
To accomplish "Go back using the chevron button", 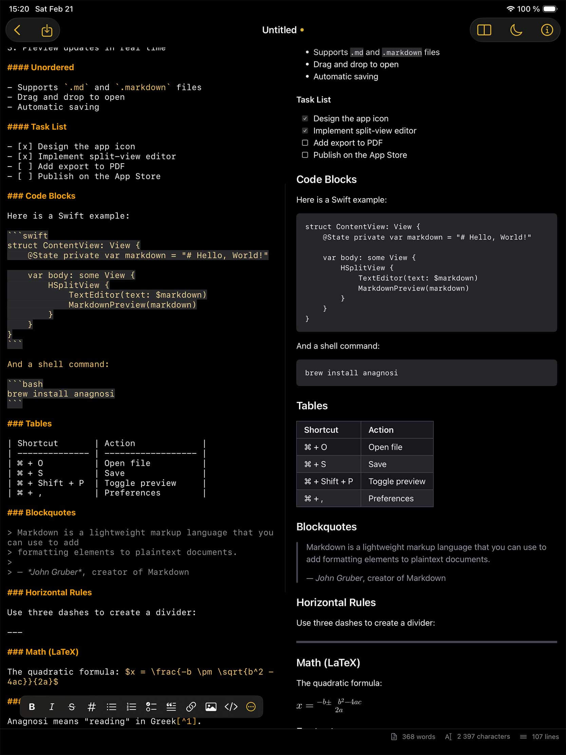I will point(17,30).
